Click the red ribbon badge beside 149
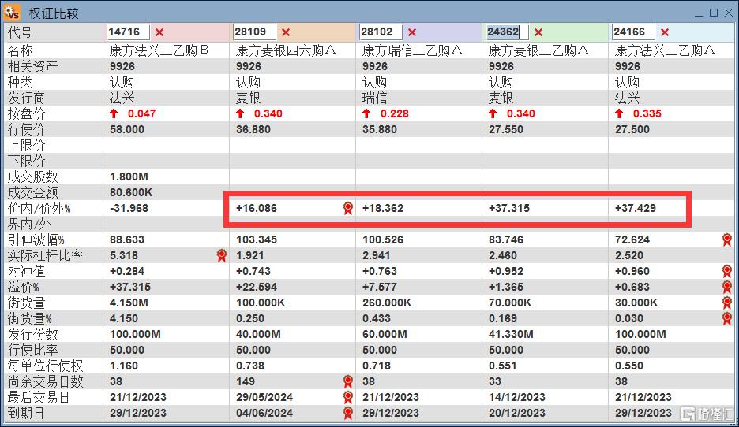The width and height of the screenshot is (739, 427). point(348,381)
